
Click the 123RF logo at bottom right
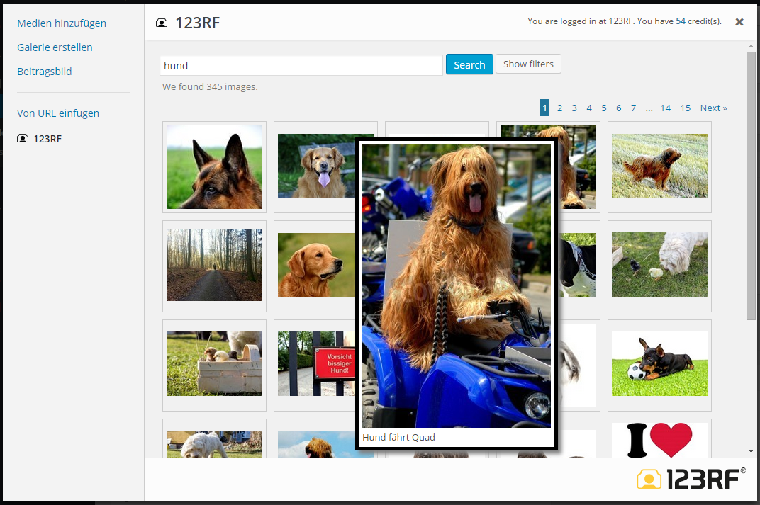pyautogui.click(x=691, y=479)
